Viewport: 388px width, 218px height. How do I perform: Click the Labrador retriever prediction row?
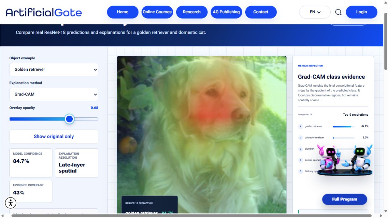click(x=333, y=138)
